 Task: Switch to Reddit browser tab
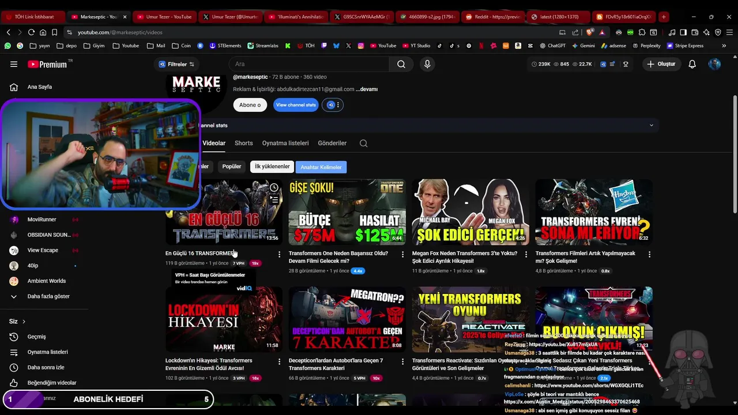click(493, 17)
